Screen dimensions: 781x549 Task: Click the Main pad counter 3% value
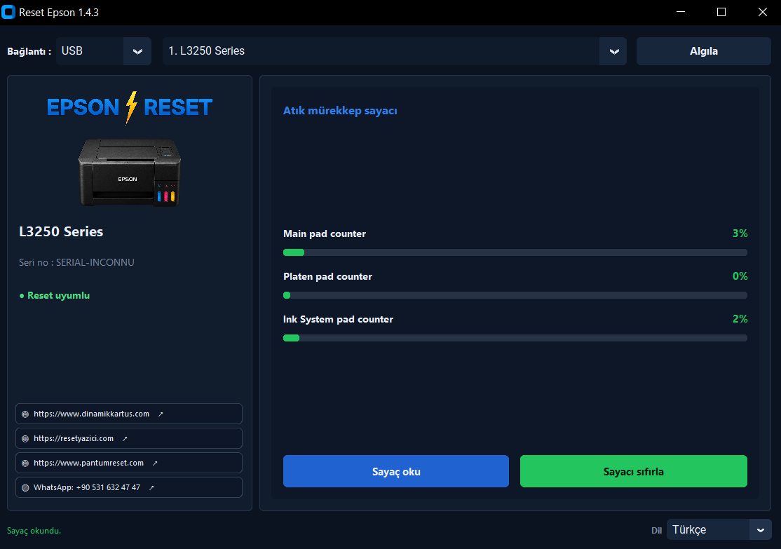coord(740,233)
